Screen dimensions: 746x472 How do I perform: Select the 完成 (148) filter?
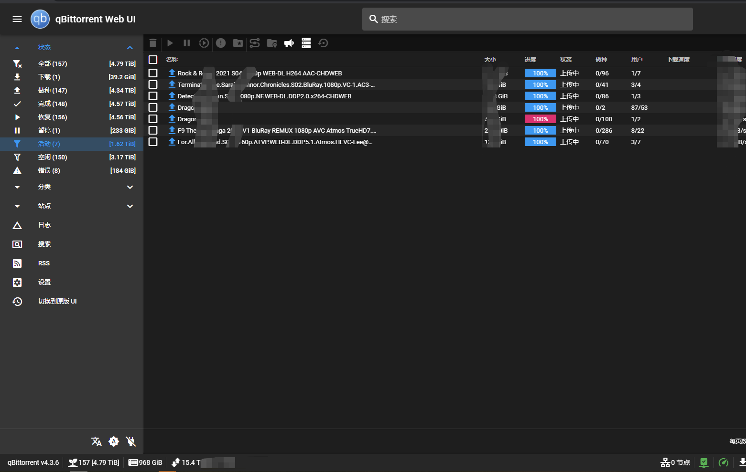[72, 104]
